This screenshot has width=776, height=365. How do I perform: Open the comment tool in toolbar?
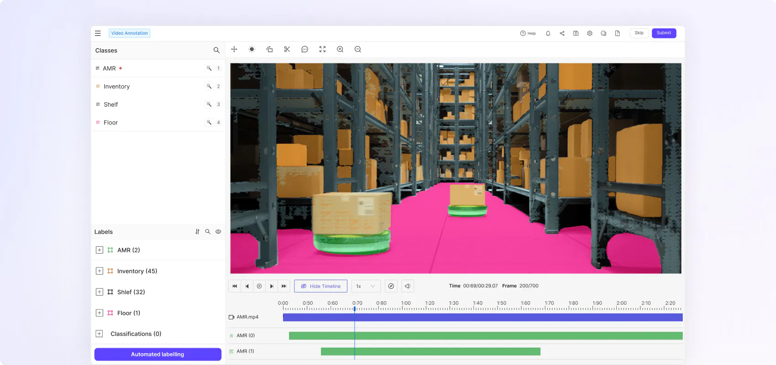[305, 49]
